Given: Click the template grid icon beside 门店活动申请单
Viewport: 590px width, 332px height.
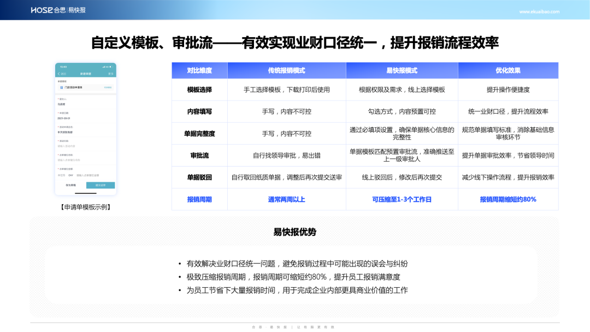Looking at the screenshot, I should [x=61, y=87].
